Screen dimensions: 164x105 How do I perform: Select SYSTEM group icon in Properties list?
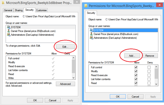coord(8,27)
